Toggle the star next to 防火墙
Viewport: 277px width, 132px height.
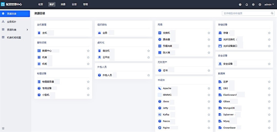click(209, 53)
